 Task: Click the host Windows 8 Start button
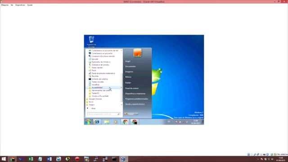point(4,159)
